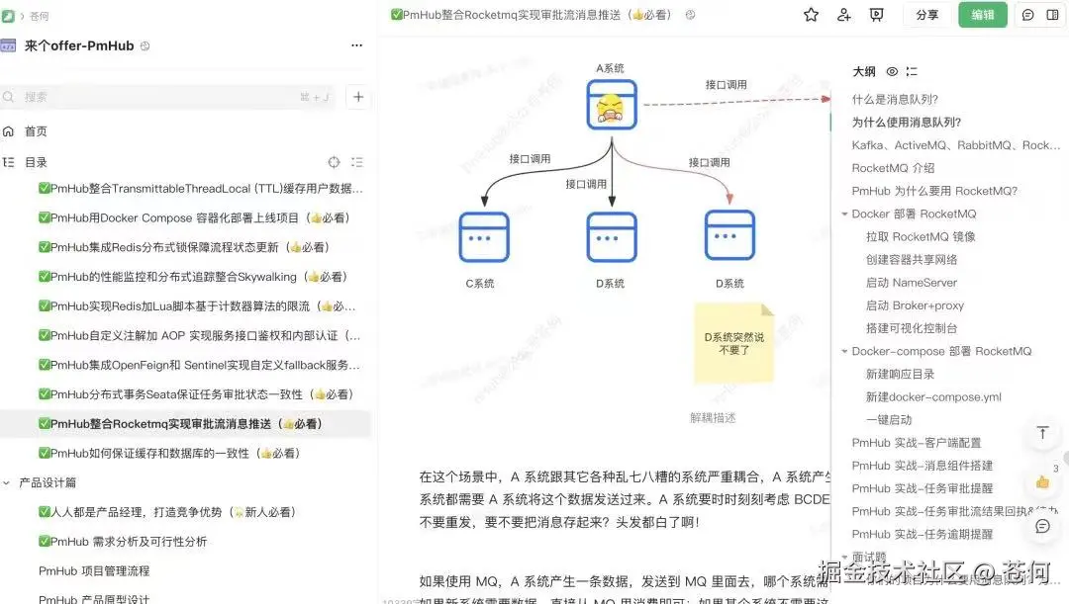The width and height of the screenshot is (1069, 604).
Task: Jump to 什么是消息队列? in outline
Action: click(x=895, y=100)
